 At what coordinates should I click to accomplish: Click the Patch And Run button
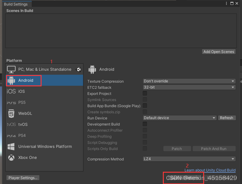point(214,149)
